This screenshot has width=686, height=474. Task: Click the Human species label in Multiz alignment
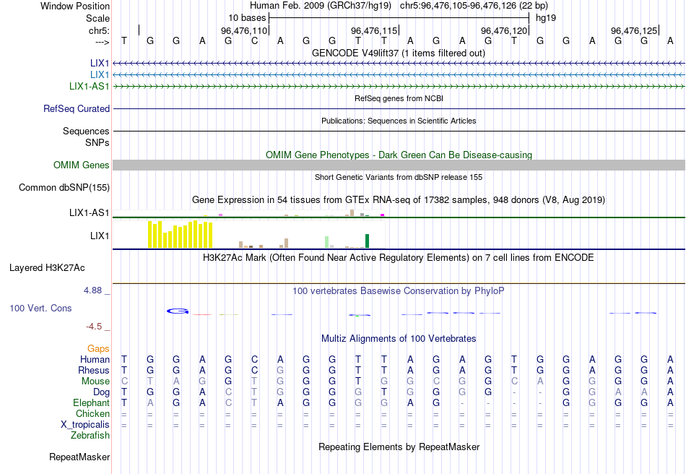(95, 359)
